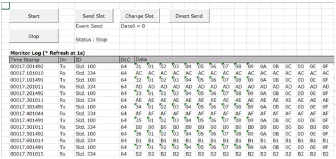
Task: Select timestamp cell 00017.101010
Action: pos(34,73)
